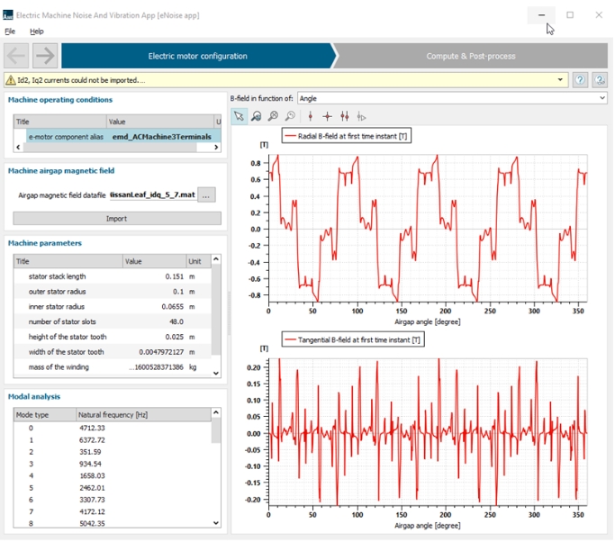
Task: Click the airgap magnetic field datafile field
Action: point(152,194)
